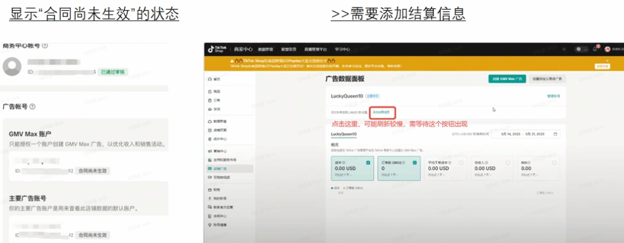Click the 成本 chart legend entry
This screenshot has width=624, height=243.
[335, 188]
